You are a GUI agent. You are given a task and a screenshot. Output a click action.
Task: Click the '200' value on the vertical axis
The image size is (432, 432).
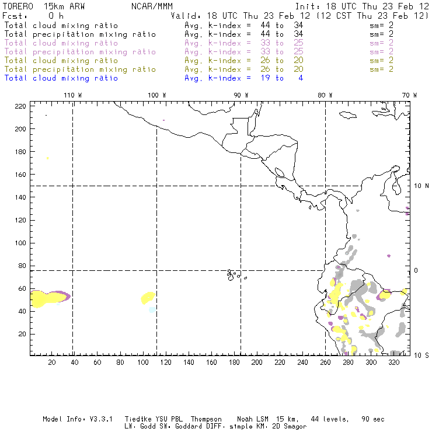pyautogui.click(x=20, y=129)
